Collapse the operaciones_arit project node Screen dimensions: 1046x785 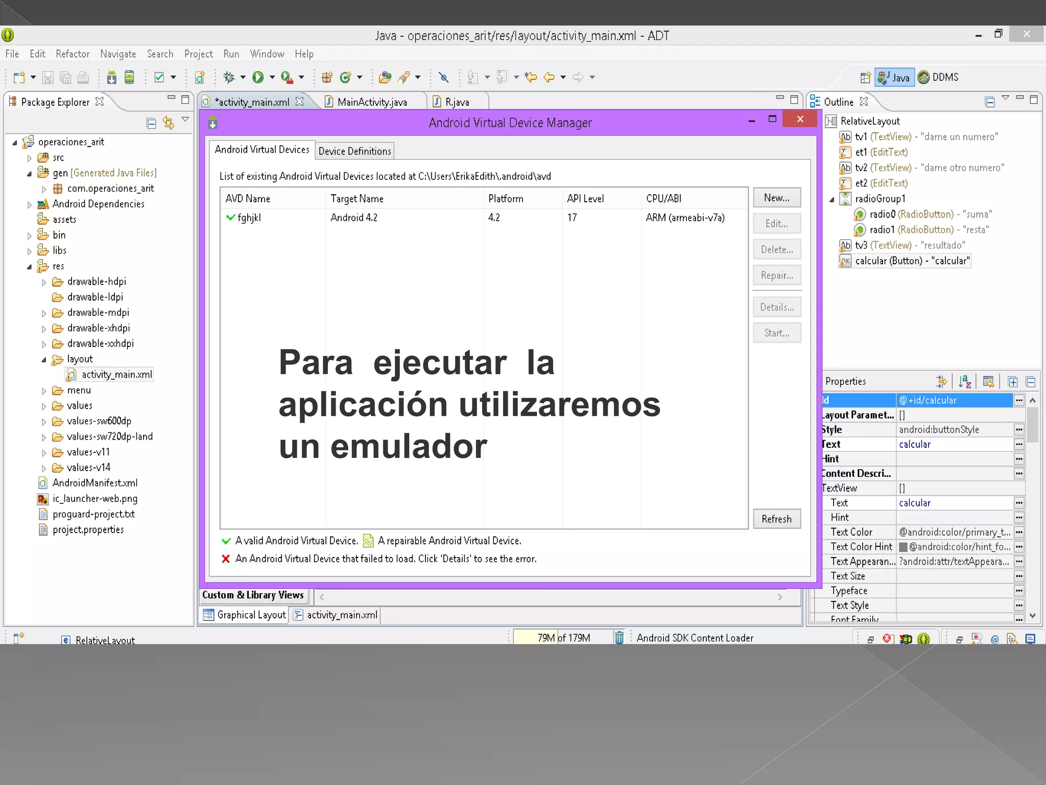pyautogui.click(x=15, y=143)
